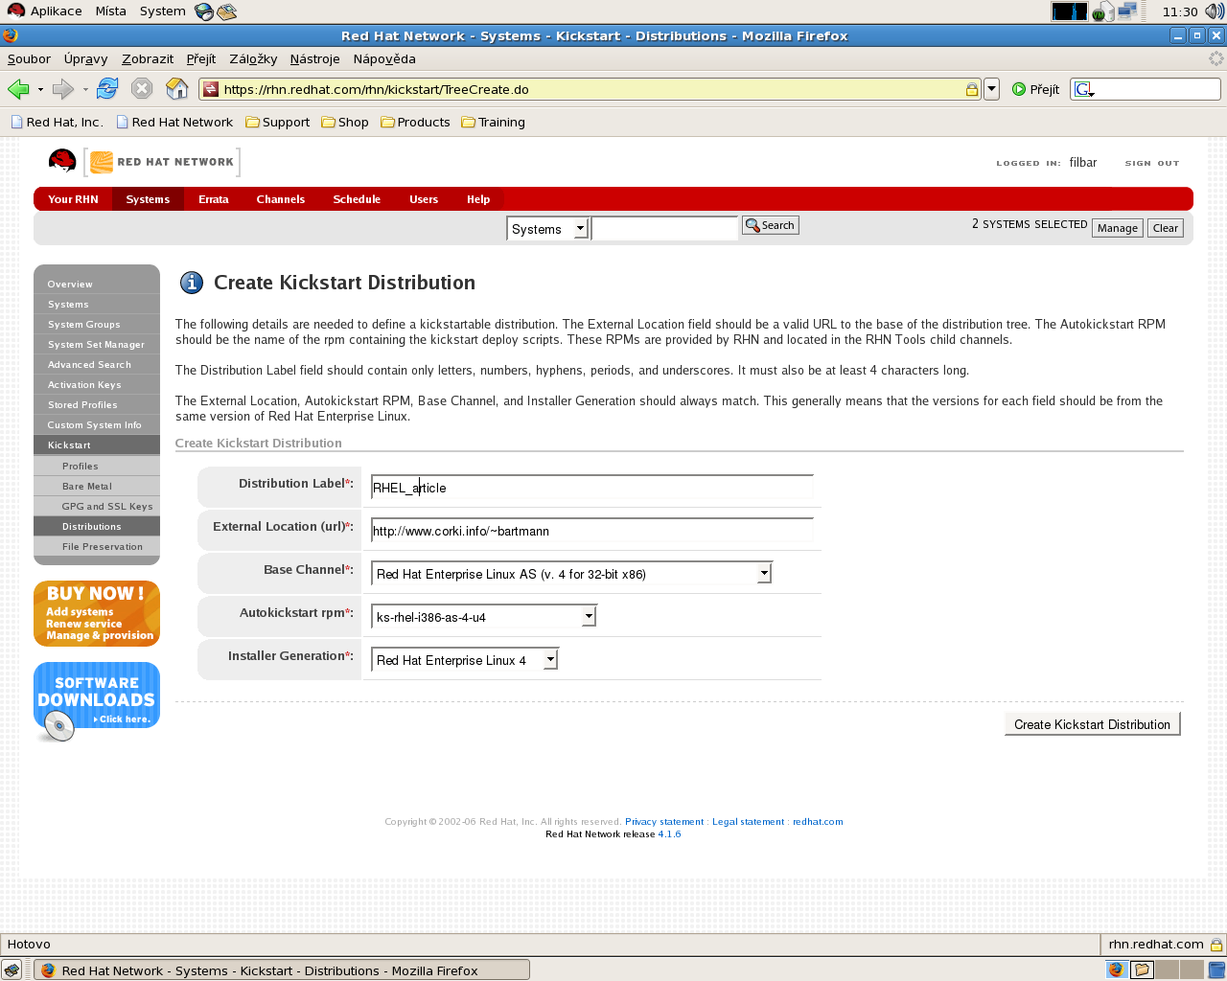Open the Users tab
Image resolution: width=1227 pixels, height=981 pixels.
point(424,199)
